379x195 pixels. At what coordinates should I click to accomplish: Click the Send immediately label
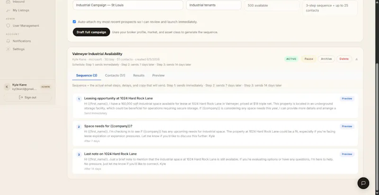coord(96,113)
